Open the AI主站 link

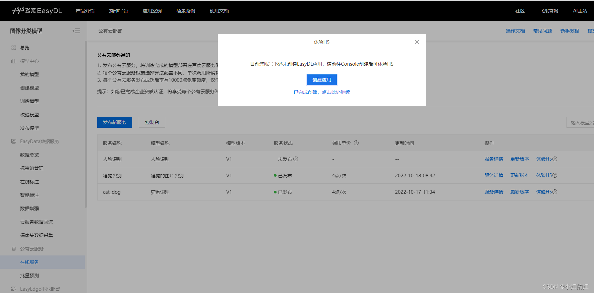580,11
